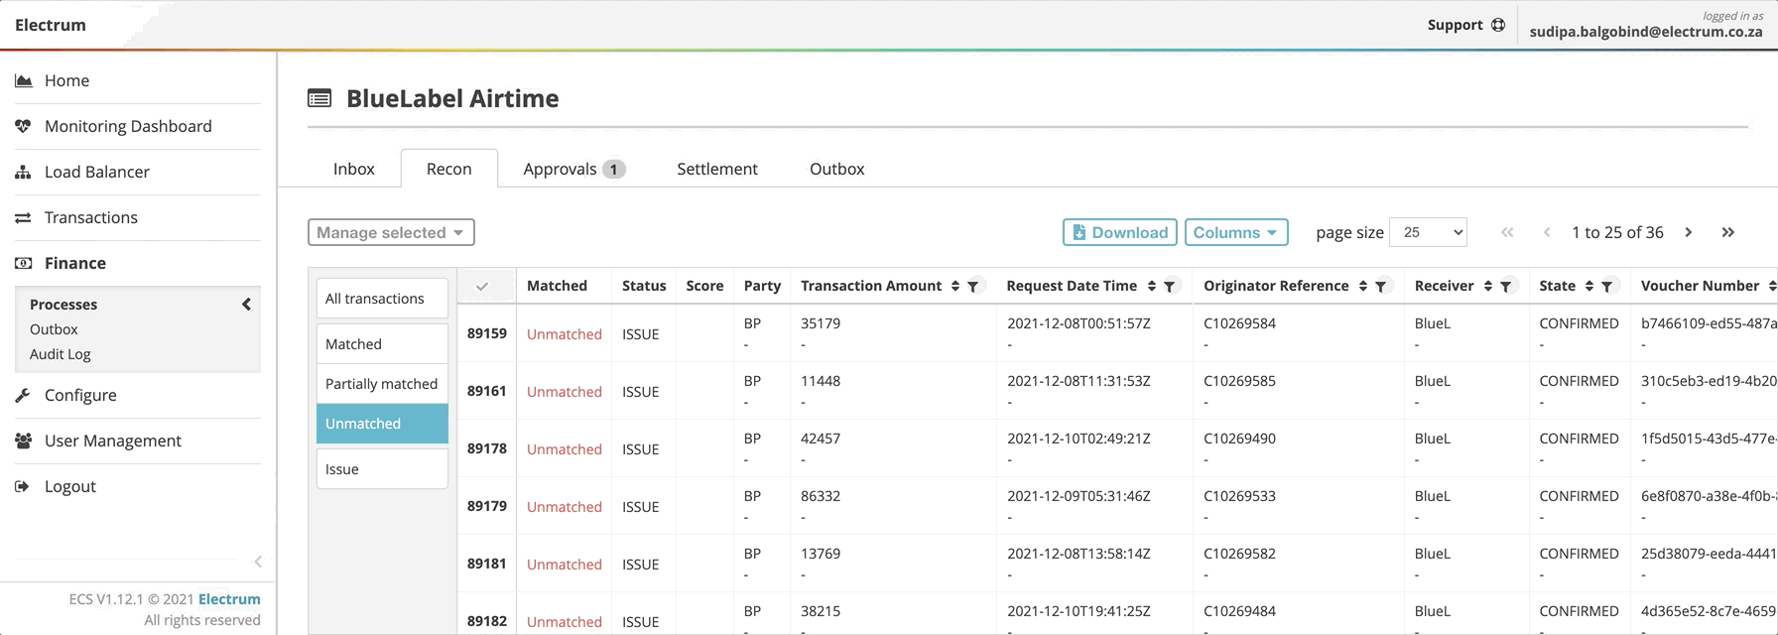Click the Support lifebuoy icon
1778x635 pixels.
1498,25
